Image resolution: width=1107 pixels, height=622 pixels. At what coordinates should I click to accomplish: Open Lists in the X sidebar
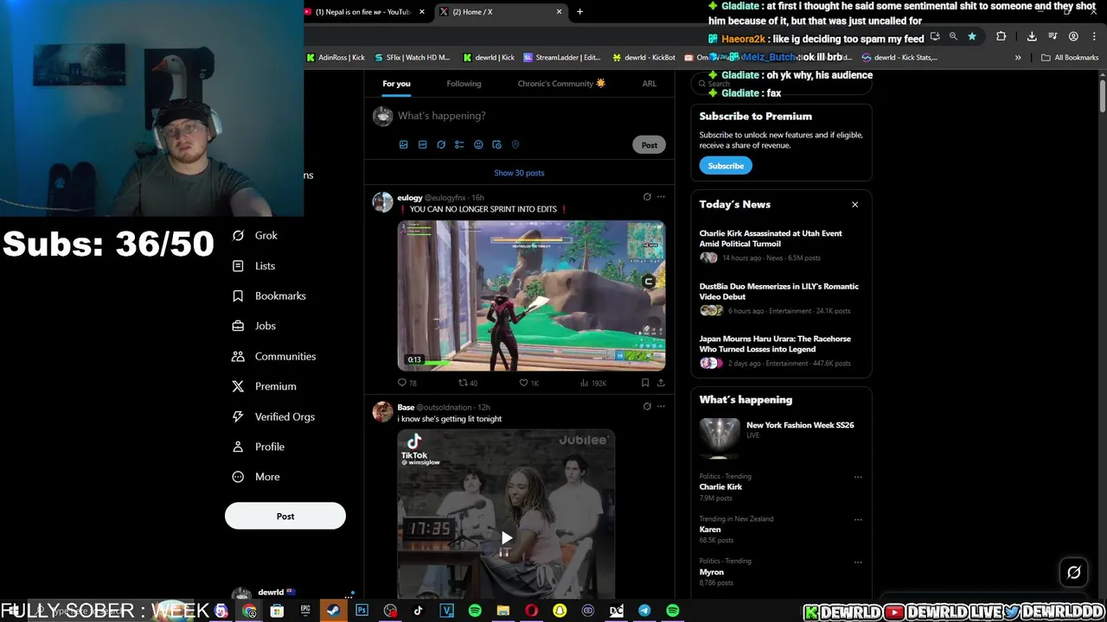click(x=253, y=266)
